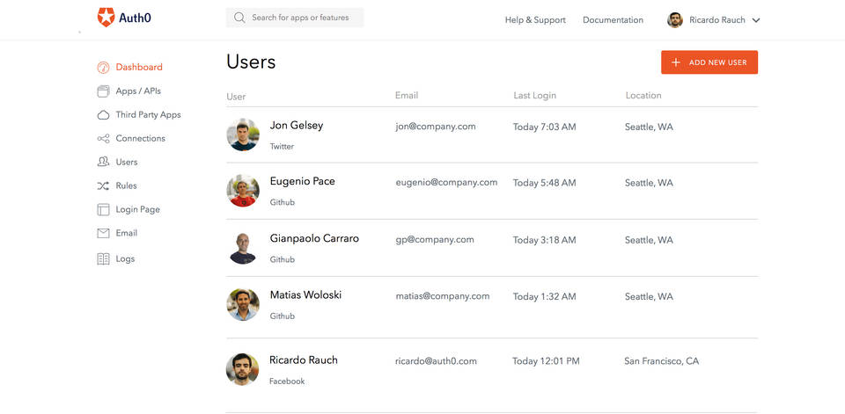Click the Login Page layout icon
The image size is (845, 414).
tap(103, 209)
